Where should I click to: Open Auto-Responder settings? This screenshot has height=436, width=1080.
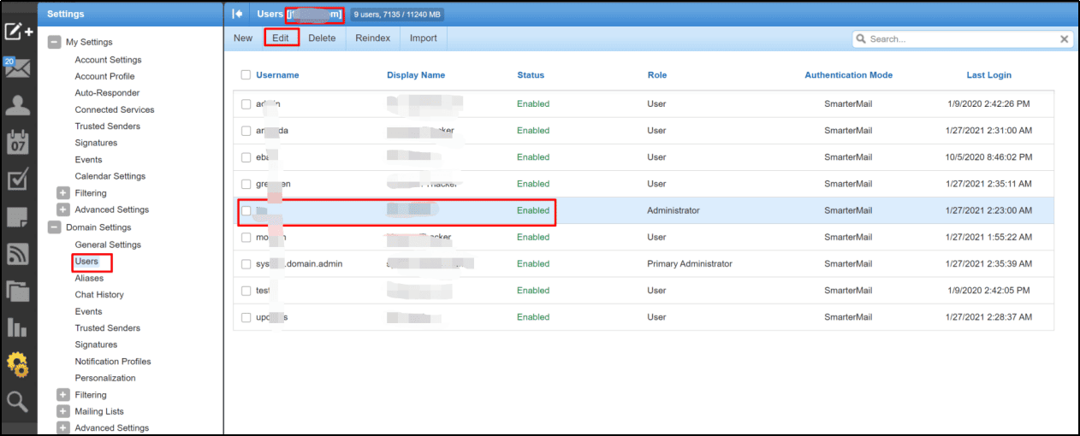pos(107,92)
